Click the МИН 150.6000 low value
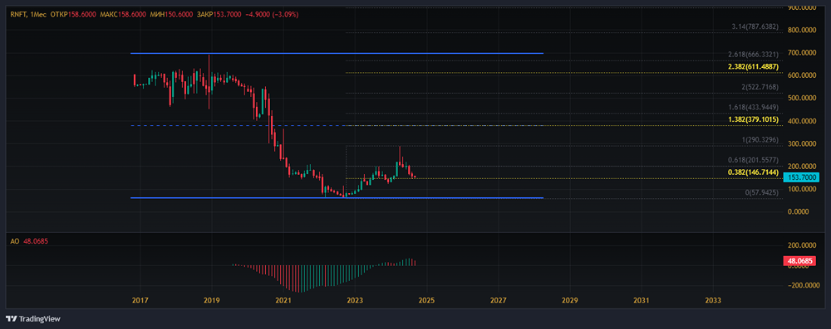The image size is (831, 329). click(x=171, y=15)
